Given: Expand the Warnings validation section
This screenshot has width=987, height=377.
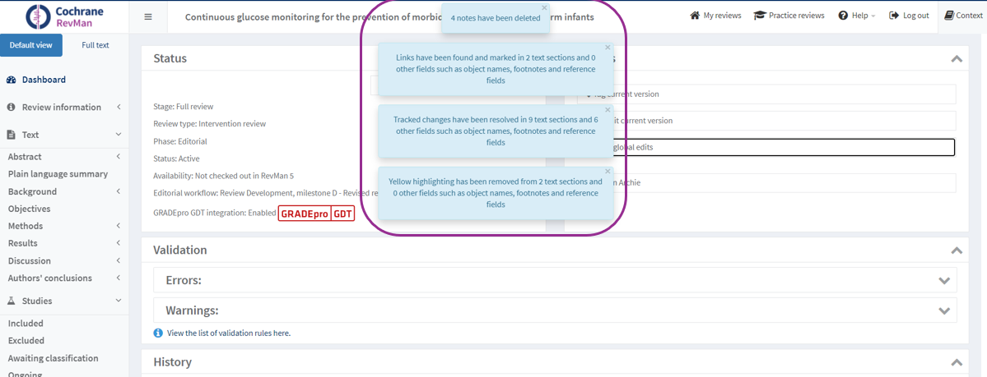Looking at the screenshot, I should point(943,310).
